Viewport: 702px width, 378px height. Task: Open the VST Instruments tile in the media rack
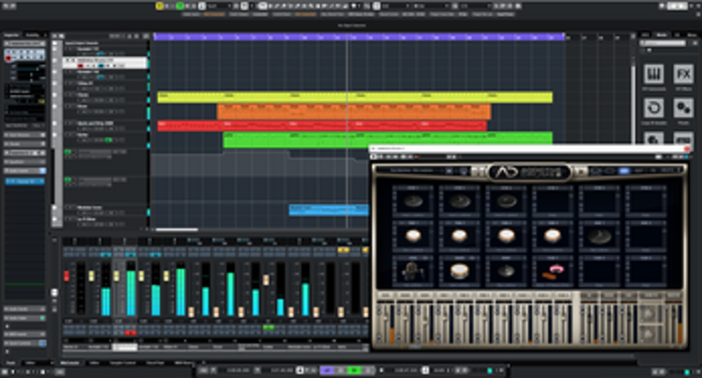(654, 74)
